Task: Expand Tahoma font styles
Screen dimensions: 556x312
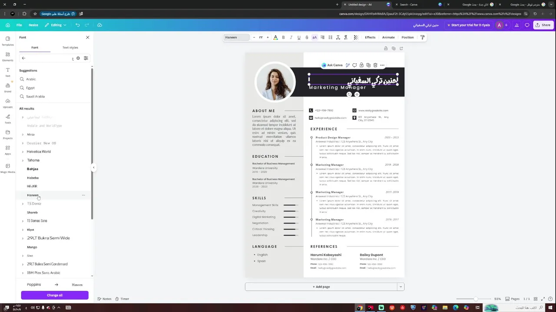Action: pyautogui.click(x=23, y=160)
